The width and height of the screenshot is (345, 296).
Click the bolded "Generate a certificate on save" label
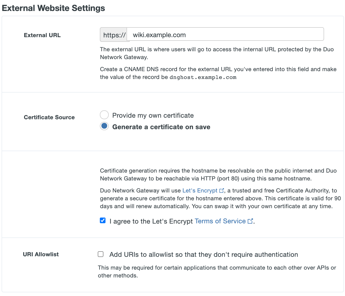pos(161,127)
